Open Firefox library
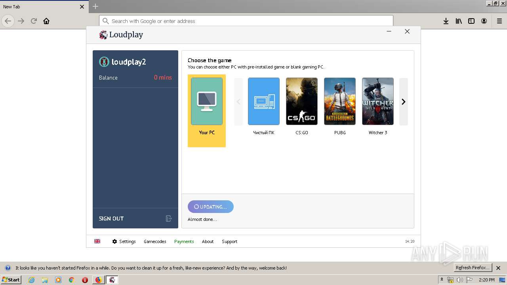Viewport: 507px width, 285px height. (x=459, y=21)
